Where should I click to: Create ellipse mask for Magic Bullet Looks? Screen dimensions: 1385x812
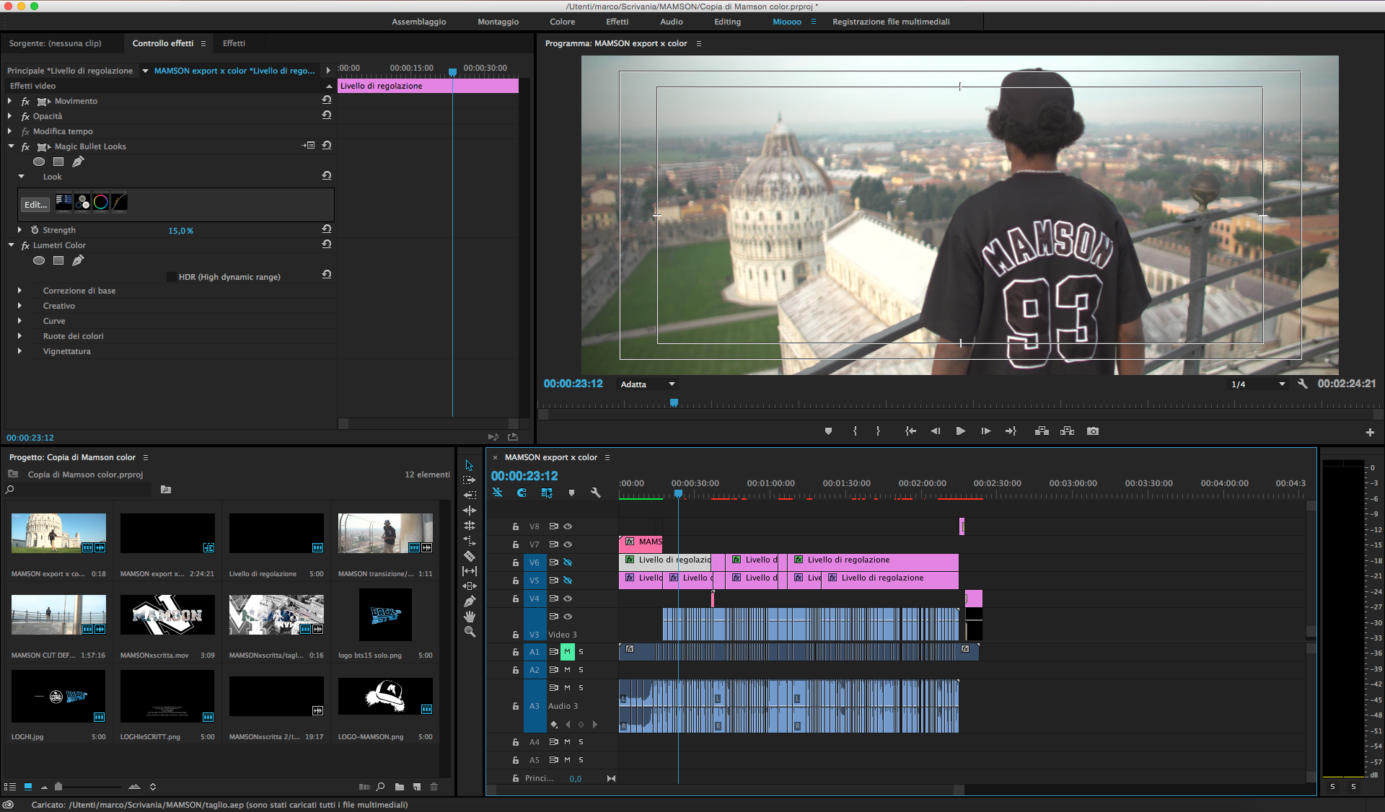tap(39, 162)
